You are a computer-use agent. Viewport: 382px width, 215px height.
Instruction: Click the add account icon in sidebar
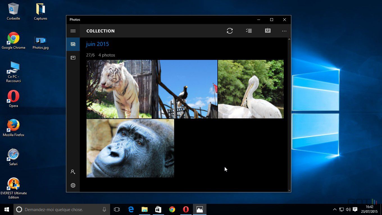click(73, 172)
